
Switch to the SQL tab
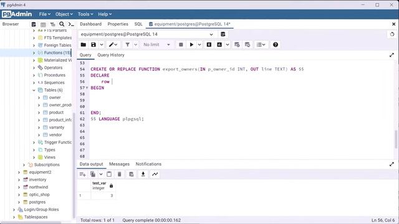click(138, 24)
